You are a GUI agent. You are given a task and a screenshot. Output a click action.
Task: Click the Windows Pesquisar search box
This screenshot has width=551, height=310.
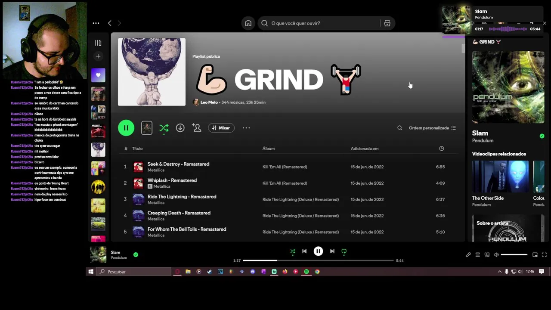(x=134, y=272)
